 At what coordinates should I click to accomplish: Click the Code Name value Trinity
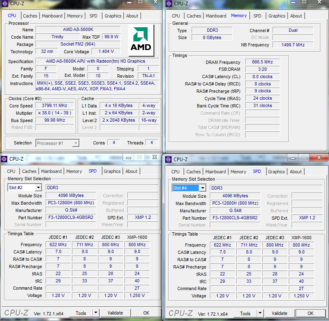[57, 37]
